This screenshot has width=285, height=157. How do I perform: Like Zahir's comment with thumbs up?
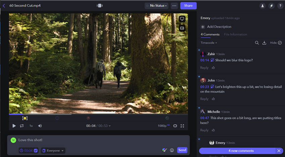213,68
